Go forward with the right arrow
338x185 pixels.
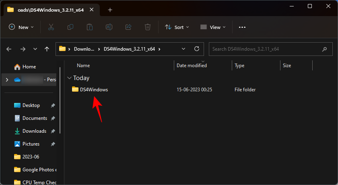point(23,49)
